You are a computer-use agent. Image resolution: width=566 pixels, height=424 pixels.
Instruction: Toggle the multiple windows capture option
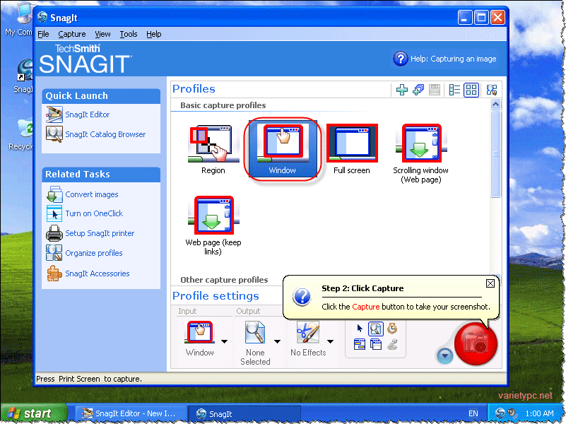click(376, 345)
